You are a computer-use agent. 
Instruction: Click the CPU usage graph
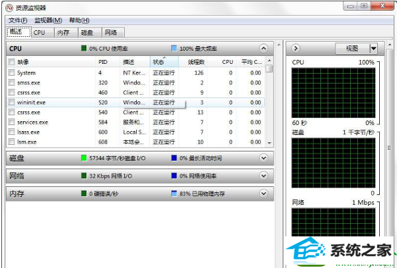tap(333, 93)
